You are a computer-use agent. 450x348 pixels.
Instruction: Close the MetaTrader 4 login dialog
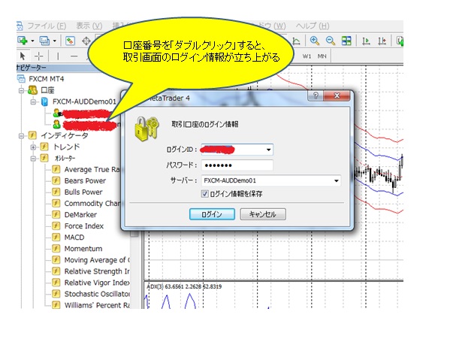[x=337, y=95]
